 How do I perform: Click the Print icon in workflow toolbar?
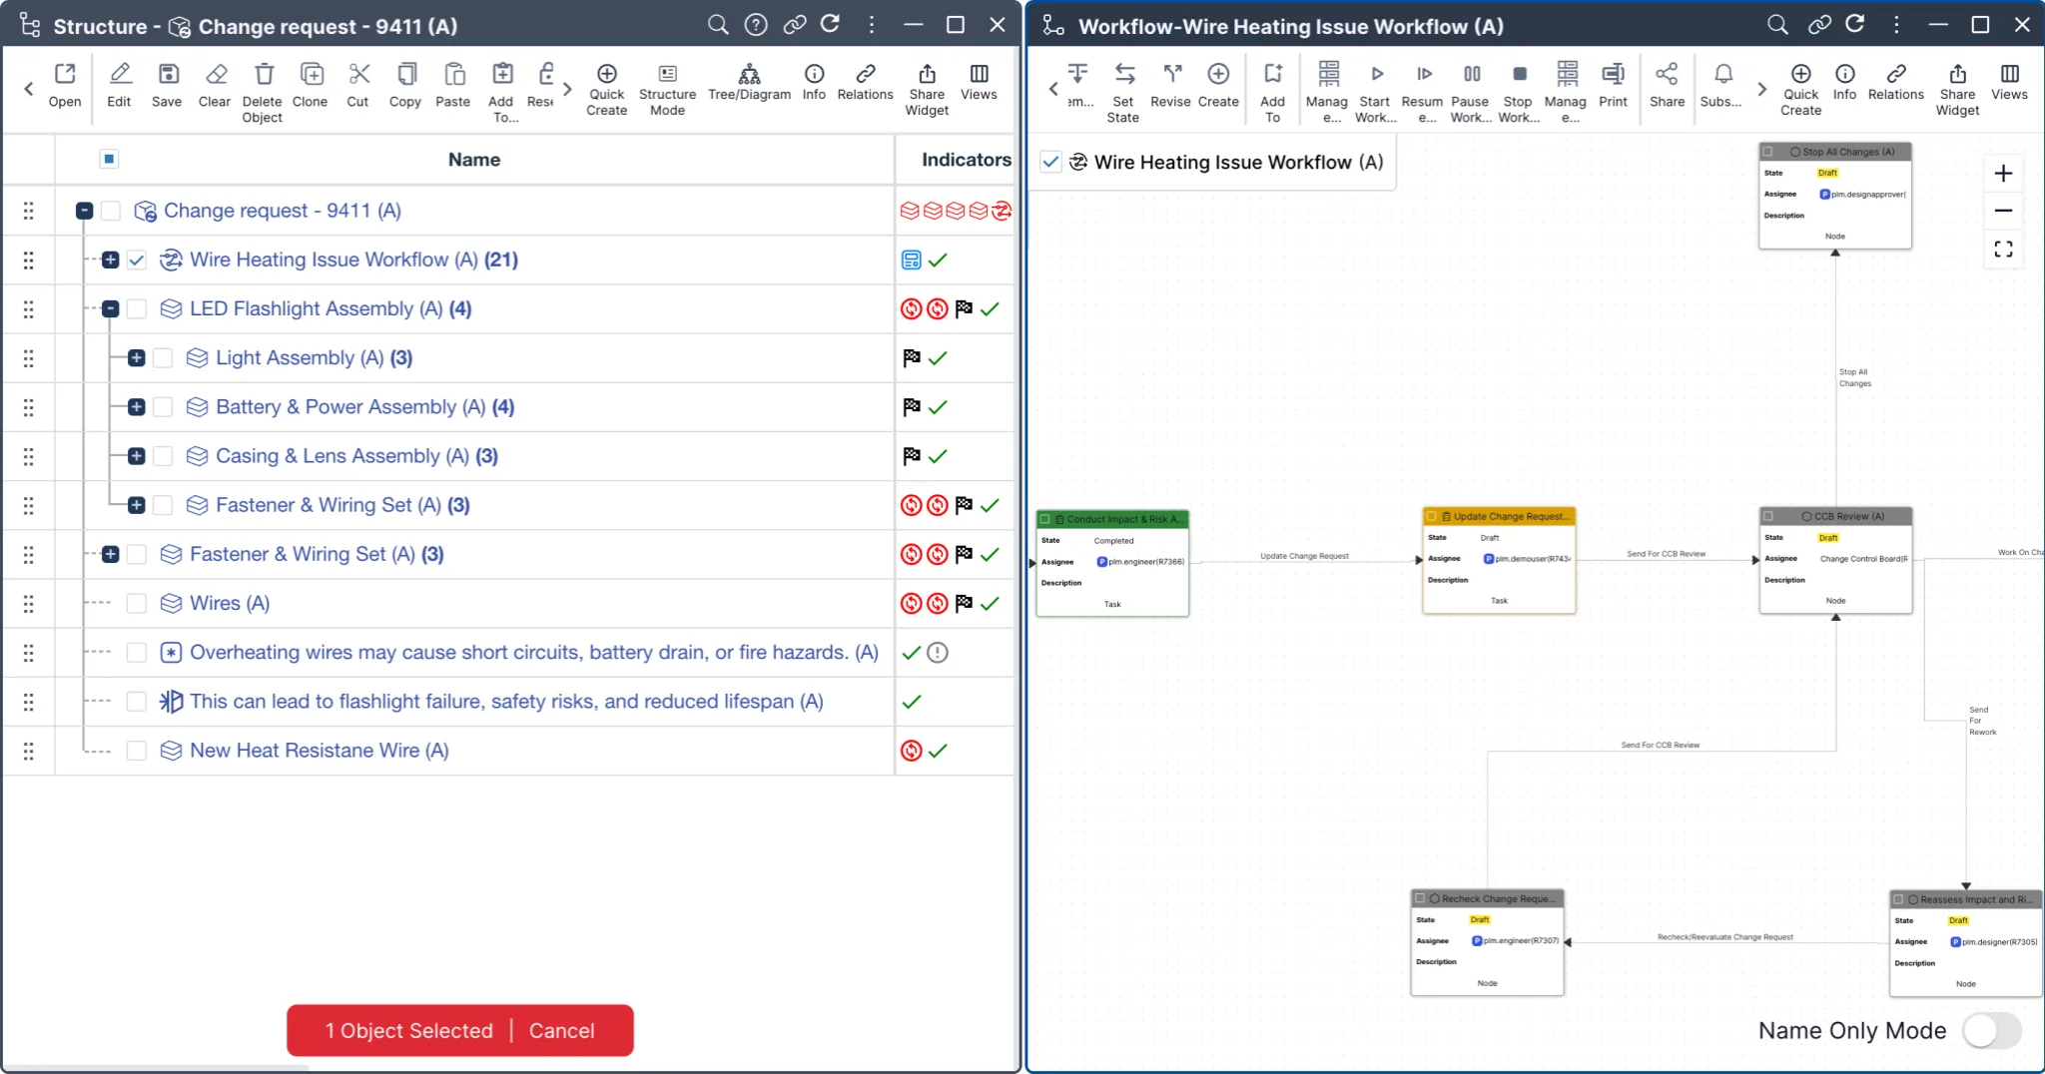click(x=1613, y=75)
